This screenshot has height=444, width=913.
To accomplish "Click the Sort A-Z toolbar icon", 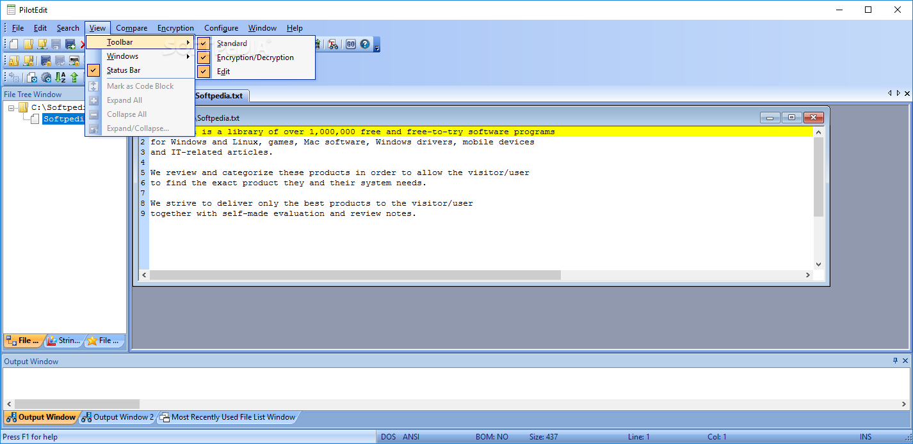I will click(x=60, y=77).
